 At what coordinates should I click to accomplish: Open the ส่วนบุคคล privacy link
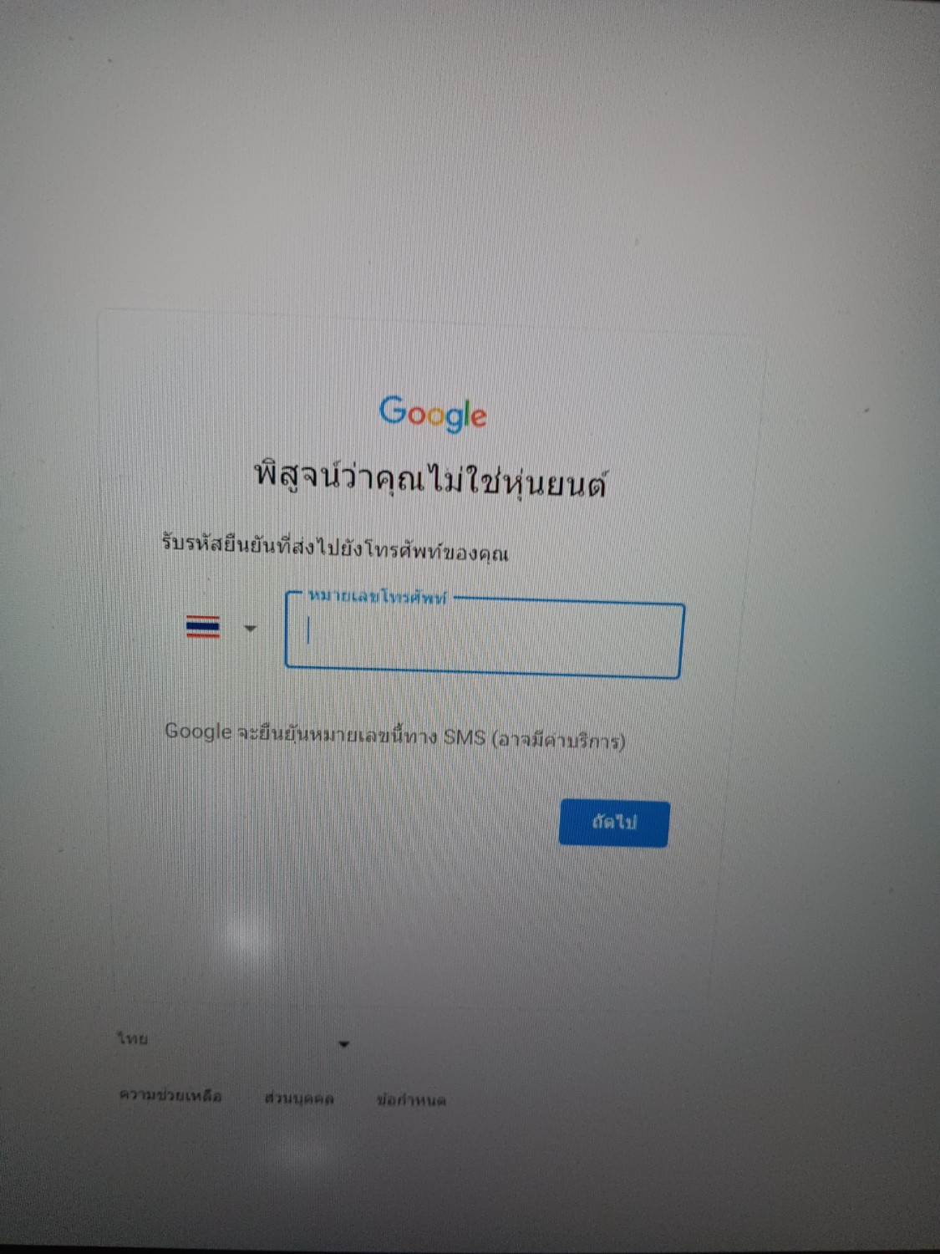tap(299, 1098)
